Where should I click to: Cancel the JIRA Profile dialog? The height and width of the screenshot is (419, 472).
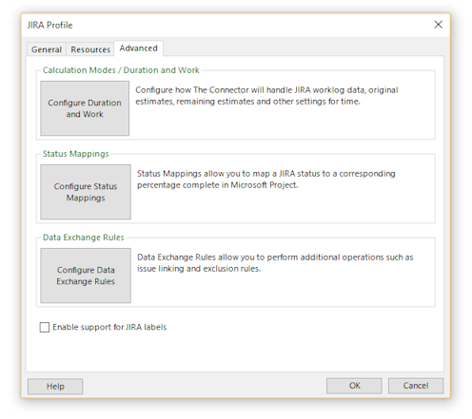point(416,386)
